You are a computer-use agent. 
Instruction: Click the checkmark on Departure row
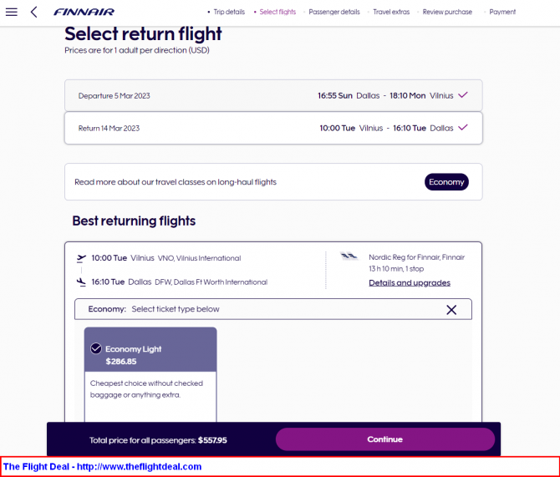[463, 95]
